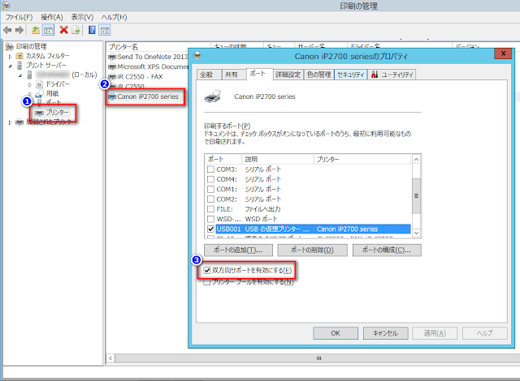
Task: Open the ヘルプ(H) menu
Action: coord(114,17)
